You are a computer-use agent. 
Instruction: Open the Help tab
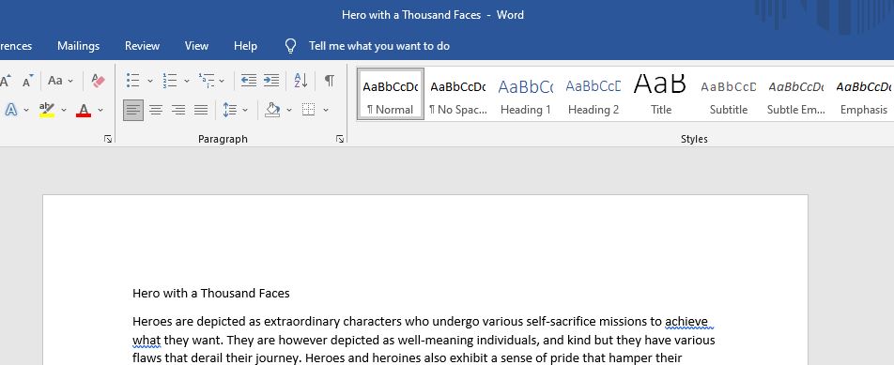tap(245, 46)
